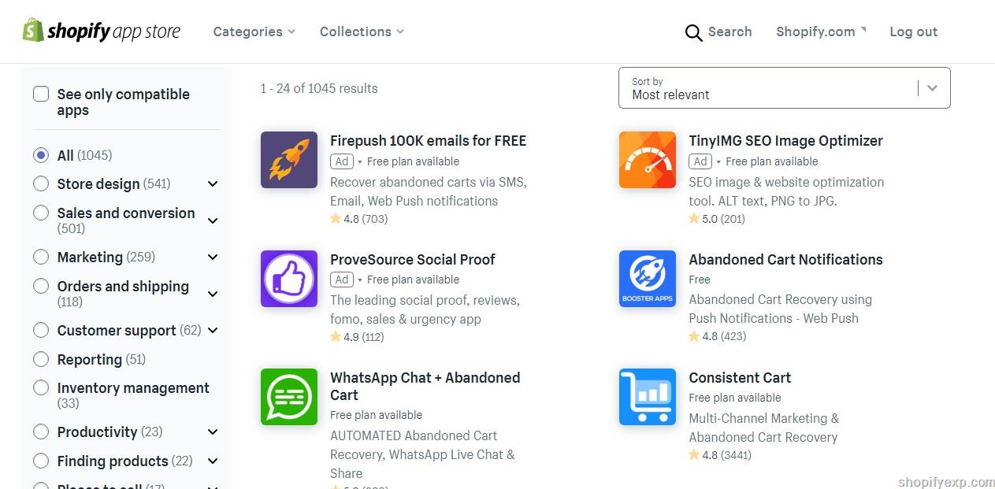Select the Marketing category radio button
Screen dimensions: 995x489
(x=41, y=257)
